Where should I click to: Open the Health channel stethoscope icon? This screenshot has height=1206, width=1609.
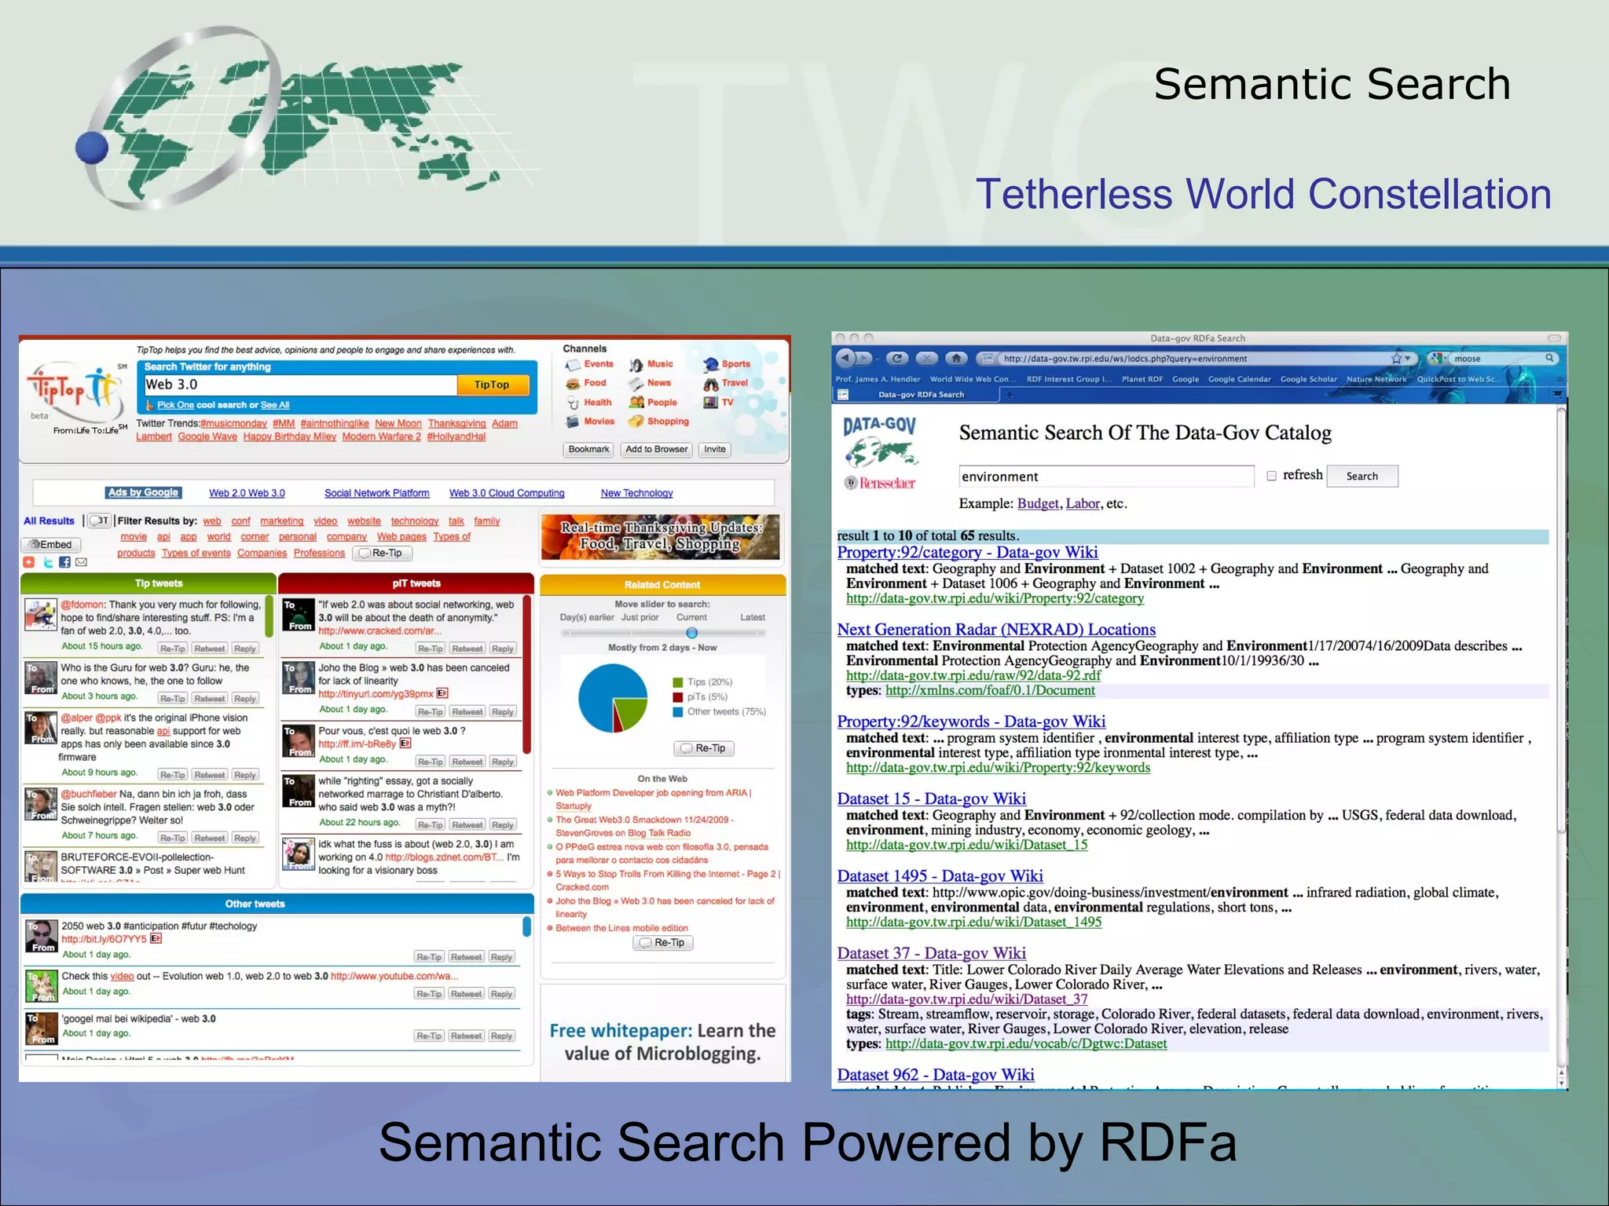point(573,403)
